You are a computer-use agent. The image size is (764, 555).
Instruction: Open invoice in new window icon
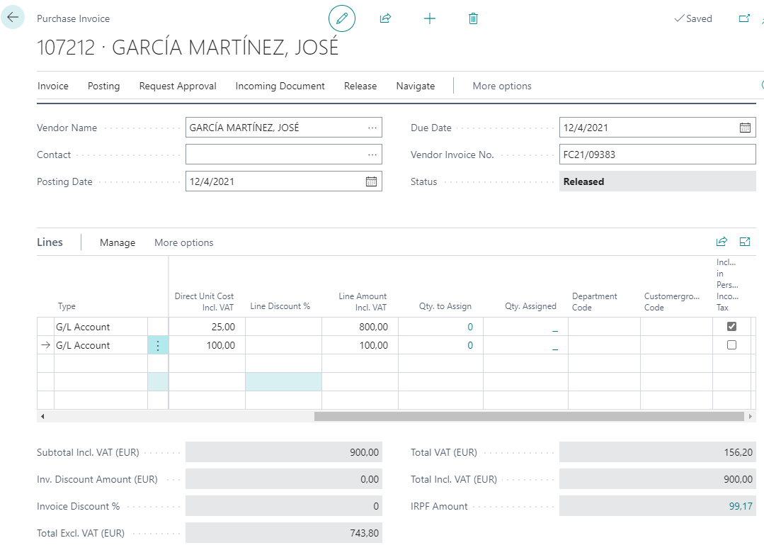click(744, 18)
